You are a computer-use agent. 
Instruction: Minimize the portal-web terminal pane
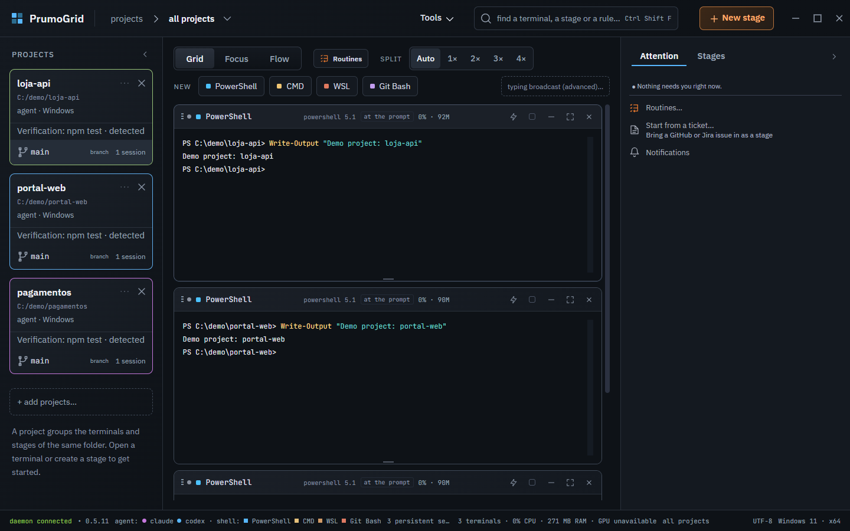tap(551, 300)
